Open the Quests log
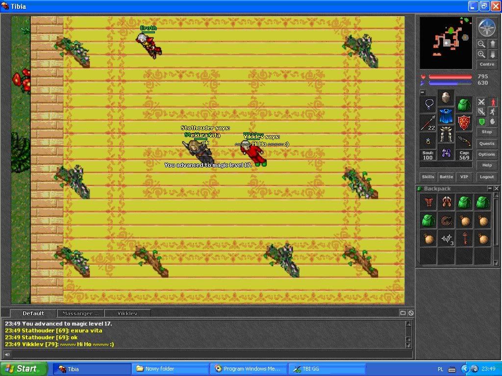This screenshot has height=376, width=502. click(487, 143)
